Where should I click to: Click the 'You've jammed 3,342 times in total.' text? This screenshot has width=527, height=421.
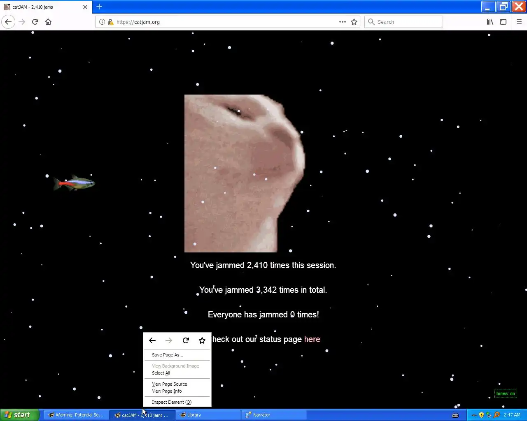click(x=263, y=290)
